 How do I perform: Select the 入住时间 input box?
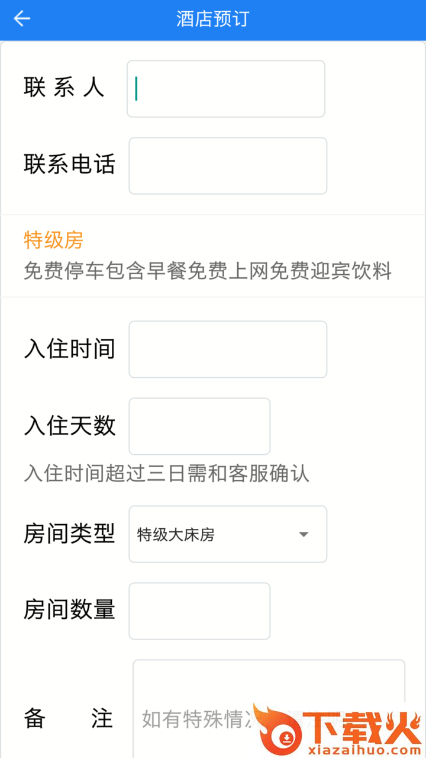(x=228, y=349)
